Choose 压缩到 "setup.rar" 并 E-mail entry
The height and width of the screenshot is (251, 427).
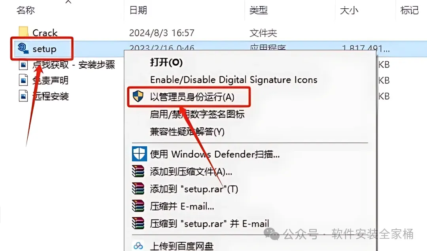[x=209, y=223]
